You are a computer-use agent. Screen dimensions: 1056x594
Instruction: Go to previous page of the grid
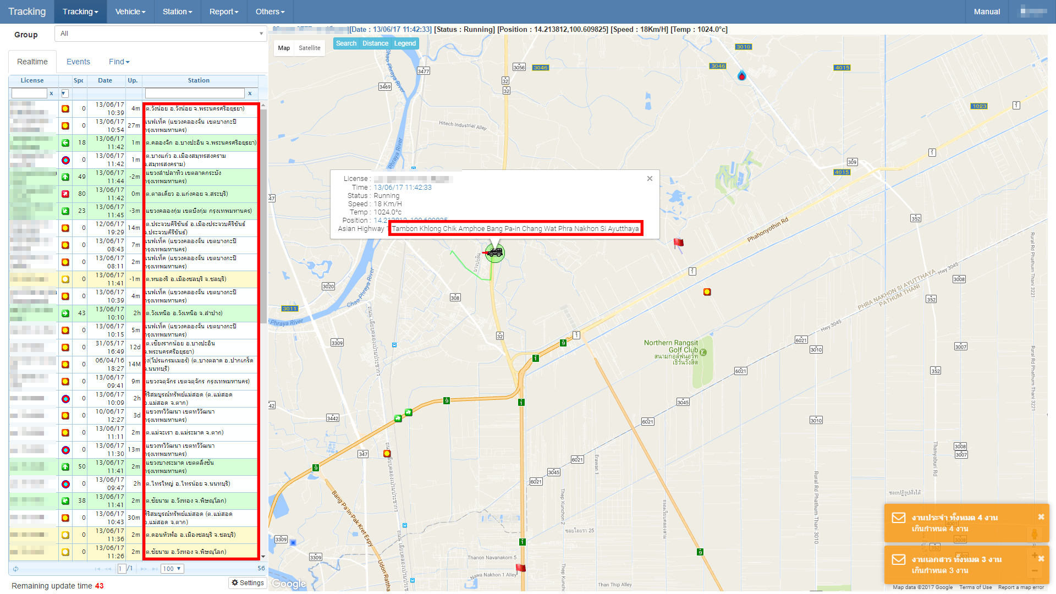pos(108,569)
